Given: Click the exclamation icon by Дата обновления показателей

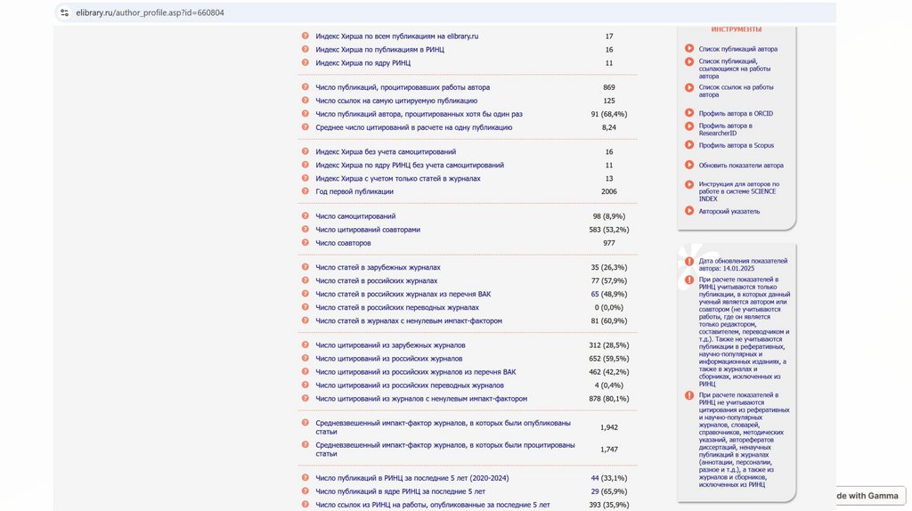Looking at the screenshot, I should [x=689, y=261].
